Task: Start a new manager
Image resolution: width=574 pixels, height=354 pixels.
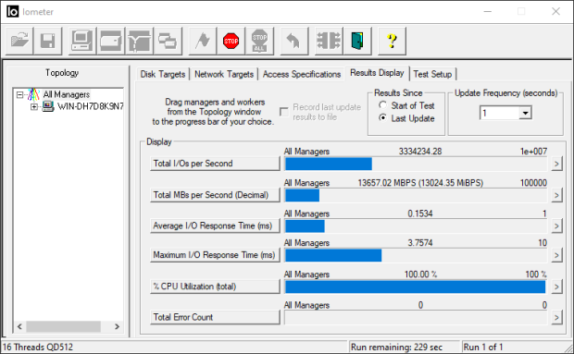Action: (x=82, y=41)
